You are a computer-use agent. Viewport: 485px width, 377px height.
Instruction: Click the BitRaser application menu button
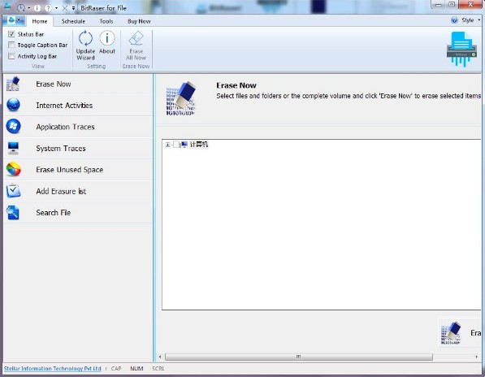[x=14, y=21]
